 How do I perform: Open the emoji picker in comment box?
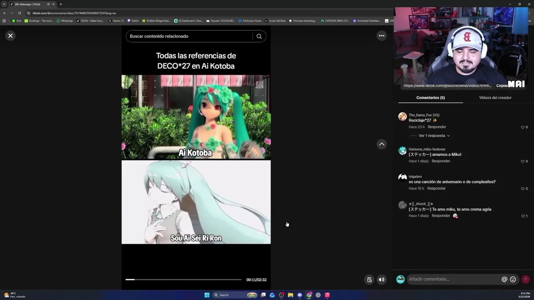(513, 280)
